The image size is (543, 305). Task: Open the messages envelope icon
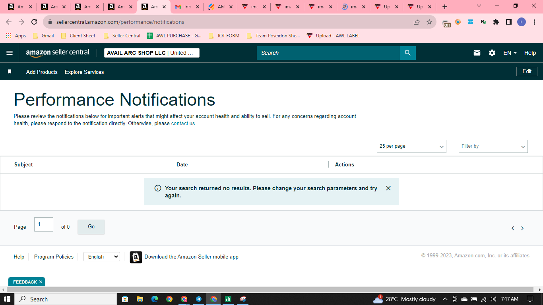click(x=477, y=53)
